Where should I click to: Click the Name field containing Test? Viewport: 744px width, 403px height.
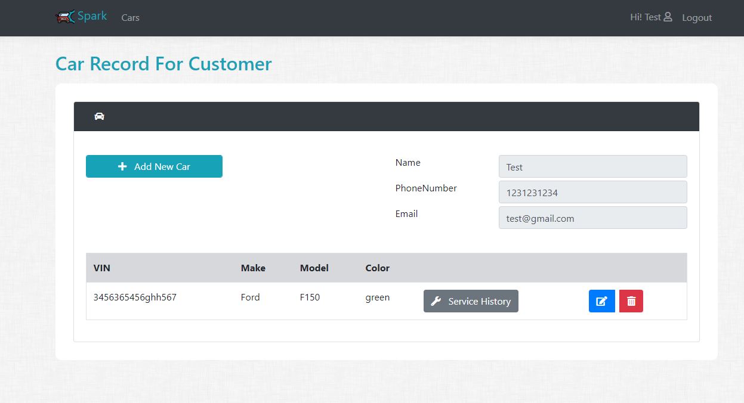pos(592,167)
